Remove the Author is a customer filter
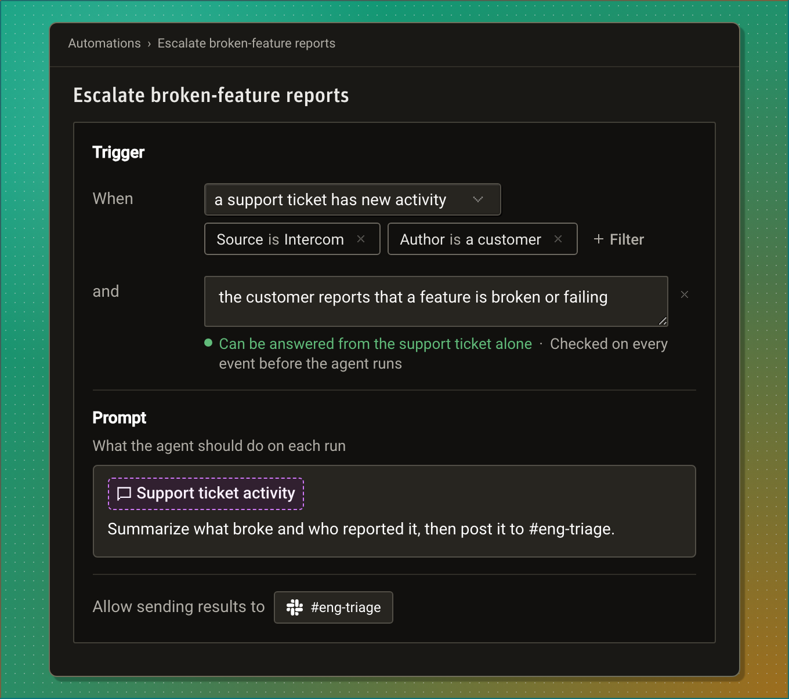 558,239
